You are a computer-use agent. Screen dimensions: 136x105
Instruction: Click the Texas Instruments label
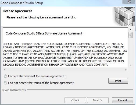click(13, 90)
